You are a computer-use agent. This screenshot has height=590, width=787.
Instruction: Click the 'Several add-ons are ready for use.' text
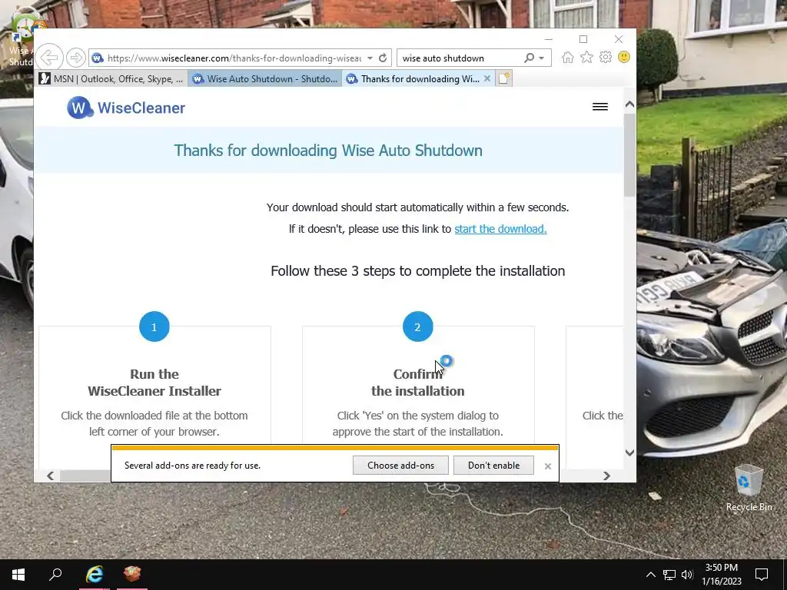192,465
